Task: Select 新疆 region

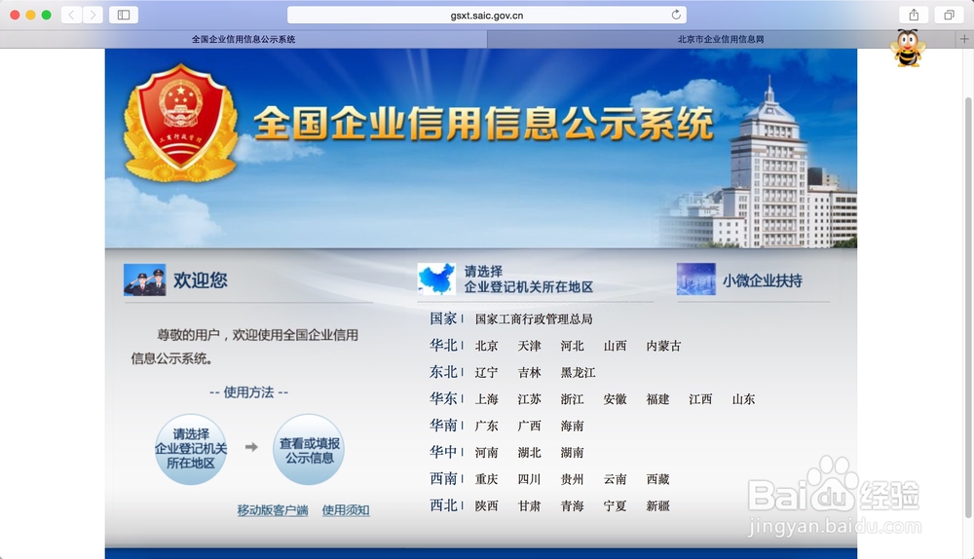Action: pyautogui.click(x=657, y=506)
